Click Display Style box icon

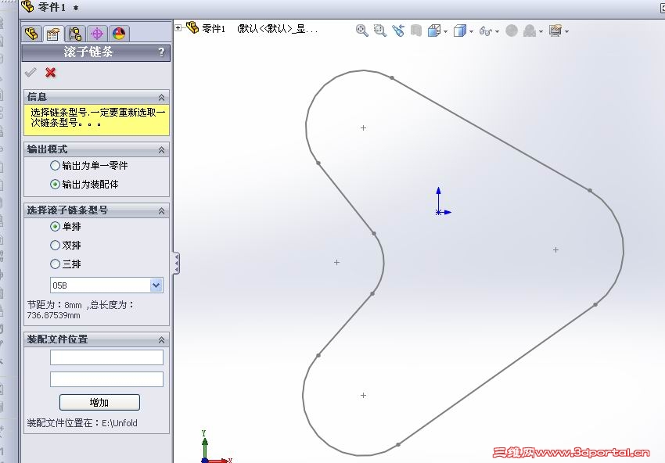tap(460, 31)
